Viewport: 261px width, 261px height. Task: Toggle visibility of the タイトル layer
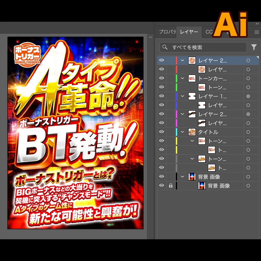point(161,132)
